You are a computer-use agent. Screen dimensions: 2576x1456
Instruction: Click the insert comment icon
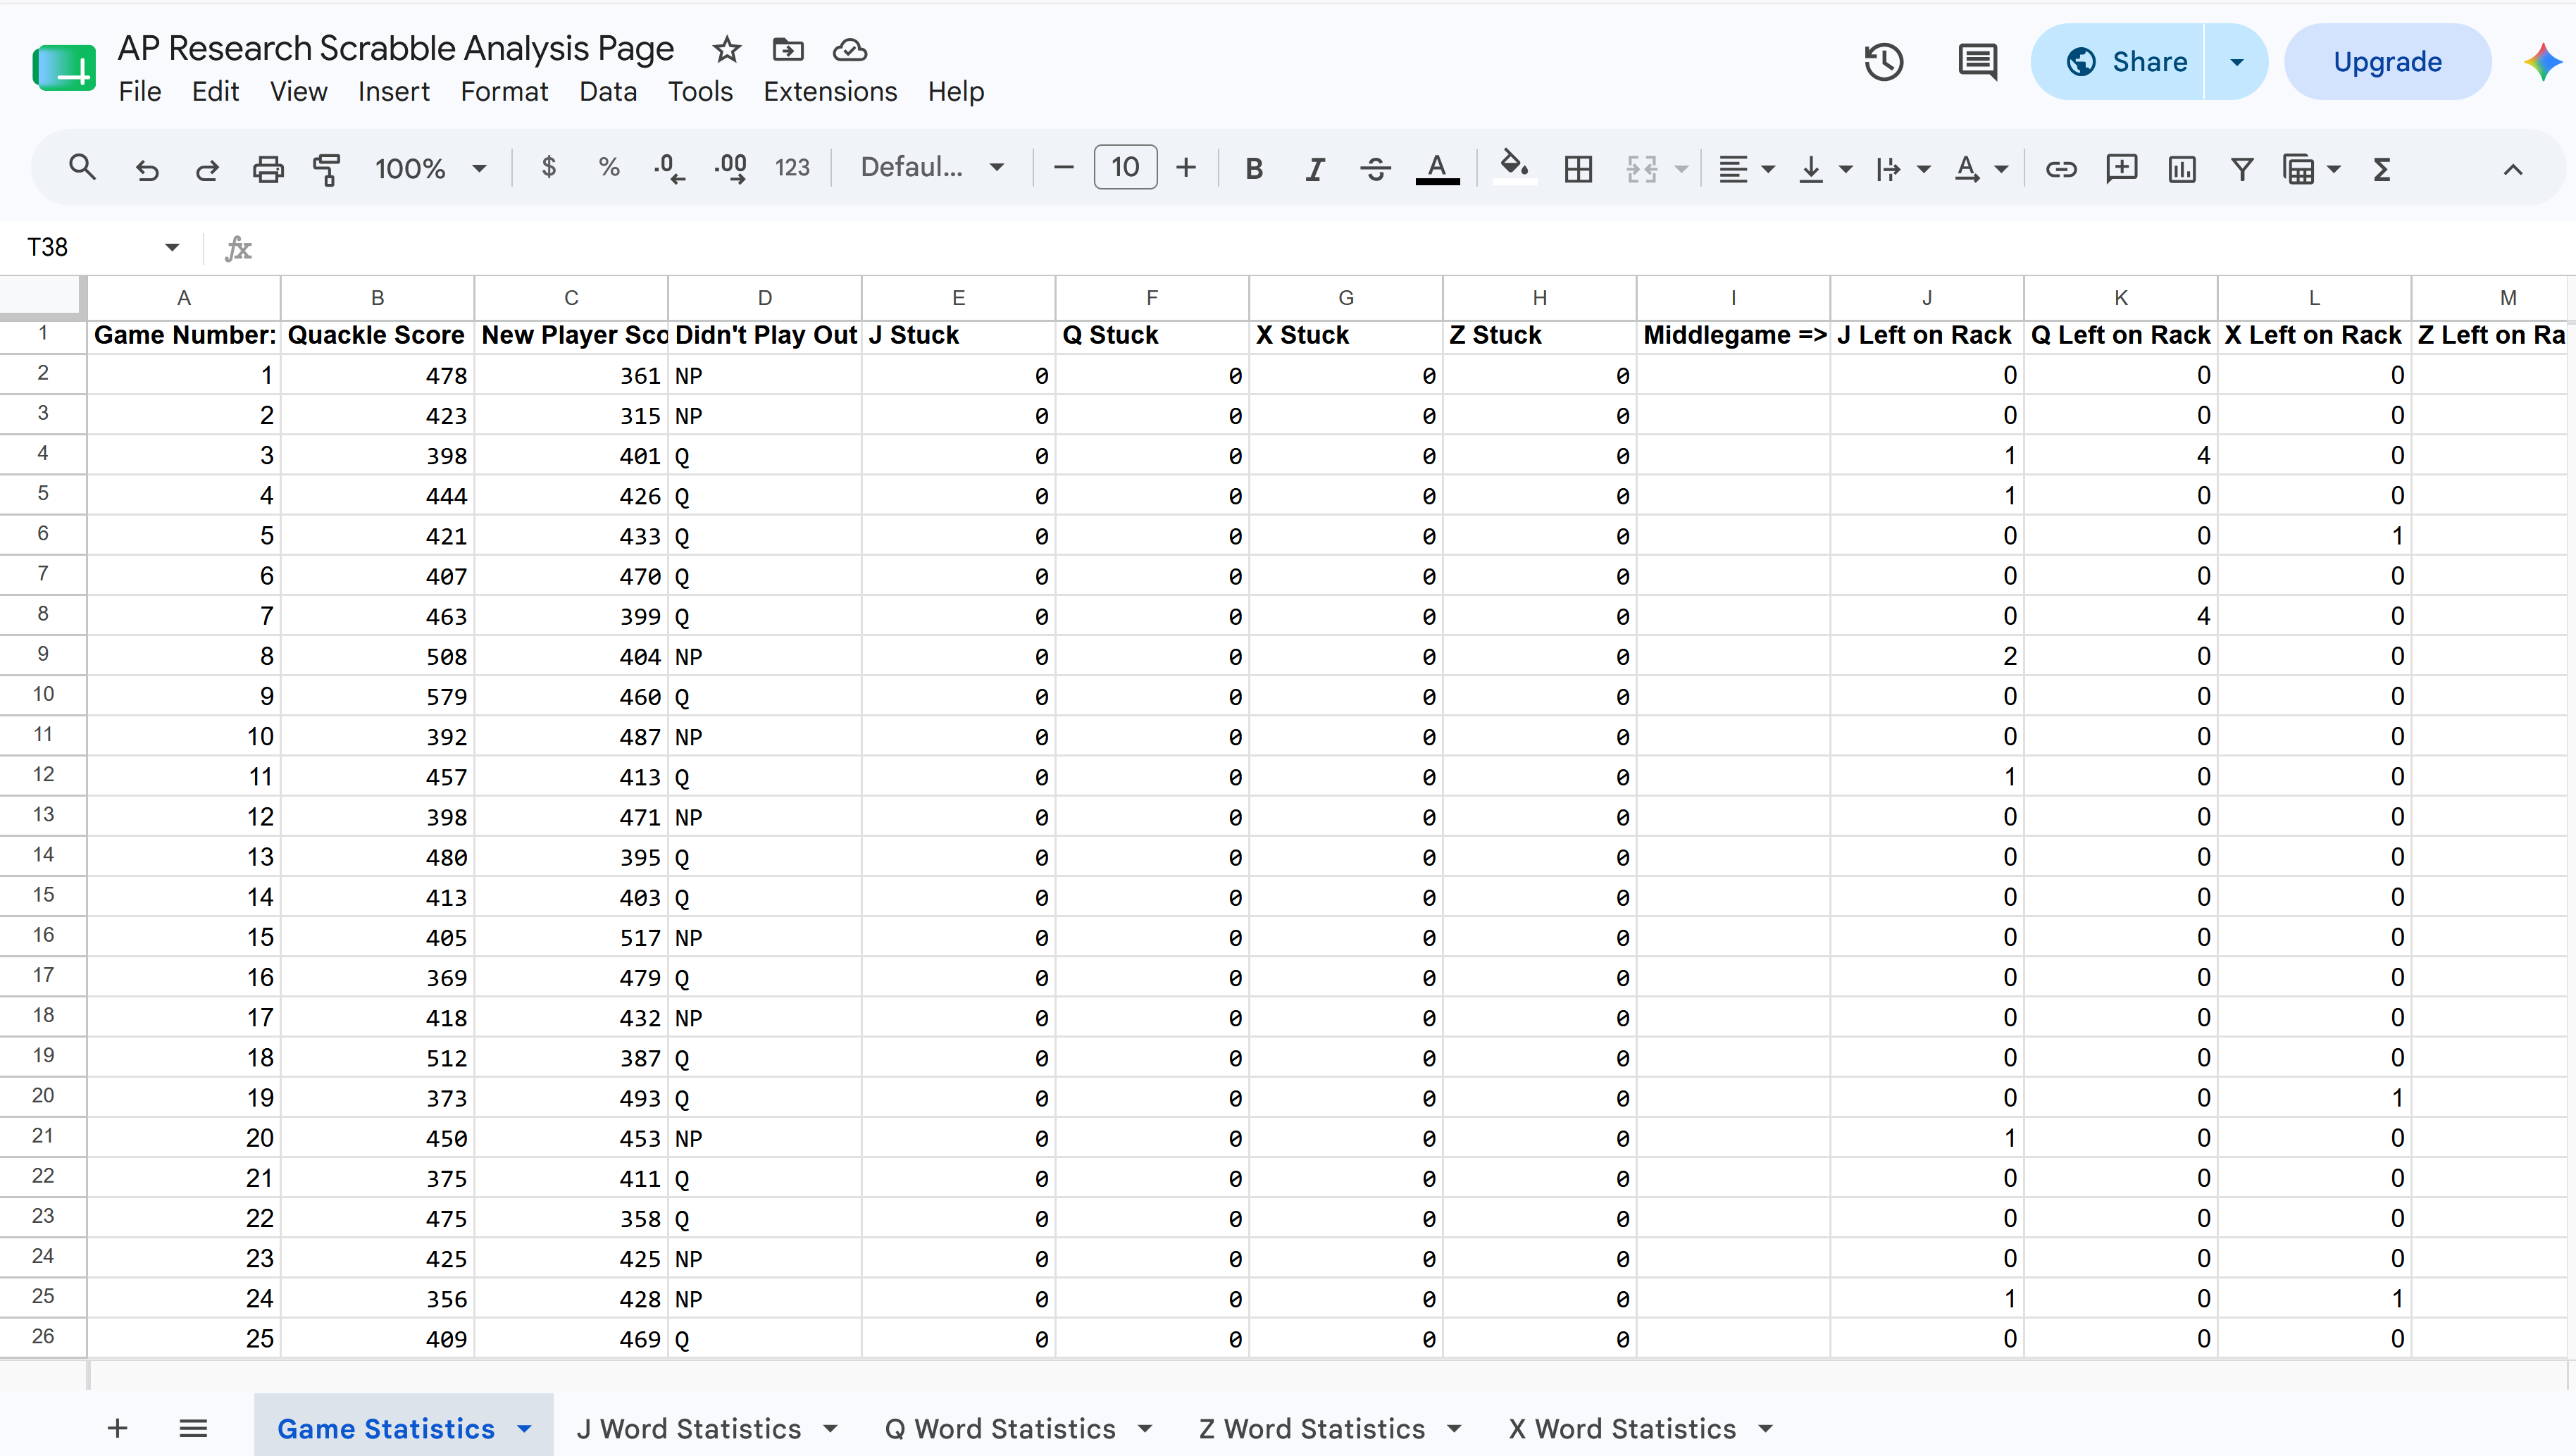coord(2121,168)
